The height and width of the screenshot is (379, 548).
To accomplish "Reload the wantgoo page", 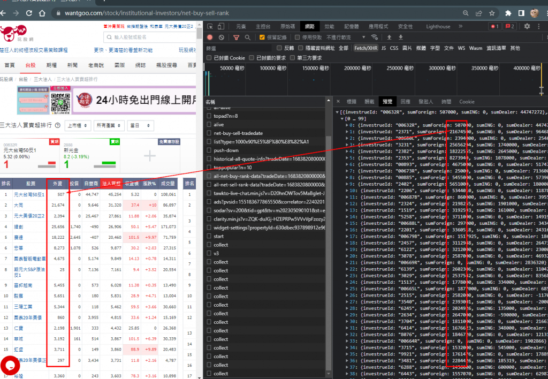I will pyautogui.click(x=29, y=13).
